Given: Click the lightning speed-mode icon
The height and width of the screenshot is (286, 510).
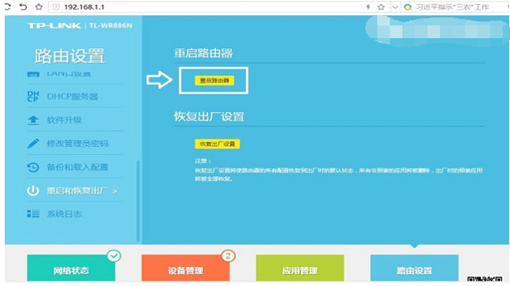Looking at the screenshot, I should click(368, 7).
